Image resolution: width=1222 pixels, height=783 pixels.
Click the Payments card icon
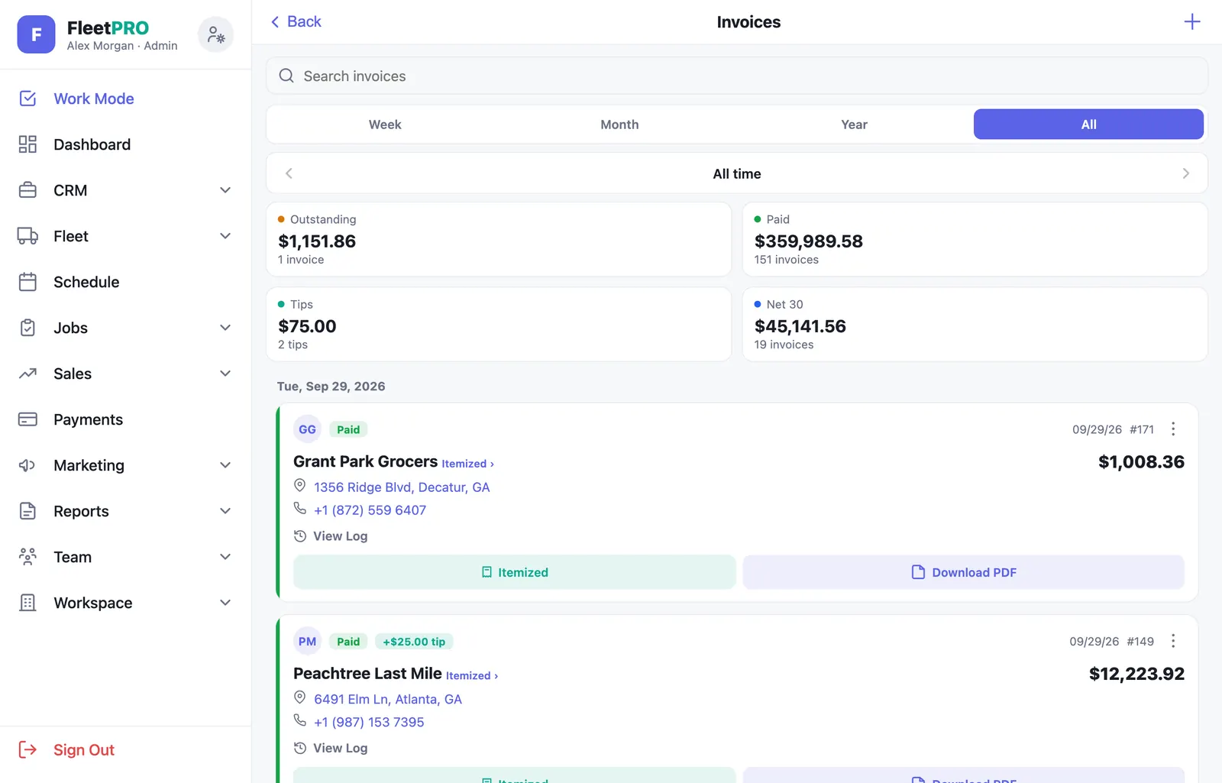click(x=27, y=419)
